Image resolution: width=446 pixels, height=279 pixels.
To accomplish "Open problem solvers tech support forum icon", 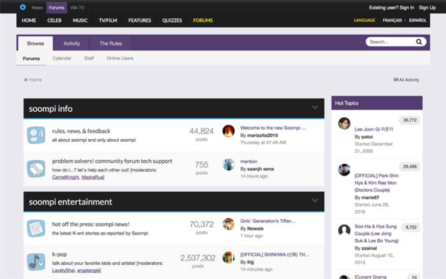I will (36, 168).
